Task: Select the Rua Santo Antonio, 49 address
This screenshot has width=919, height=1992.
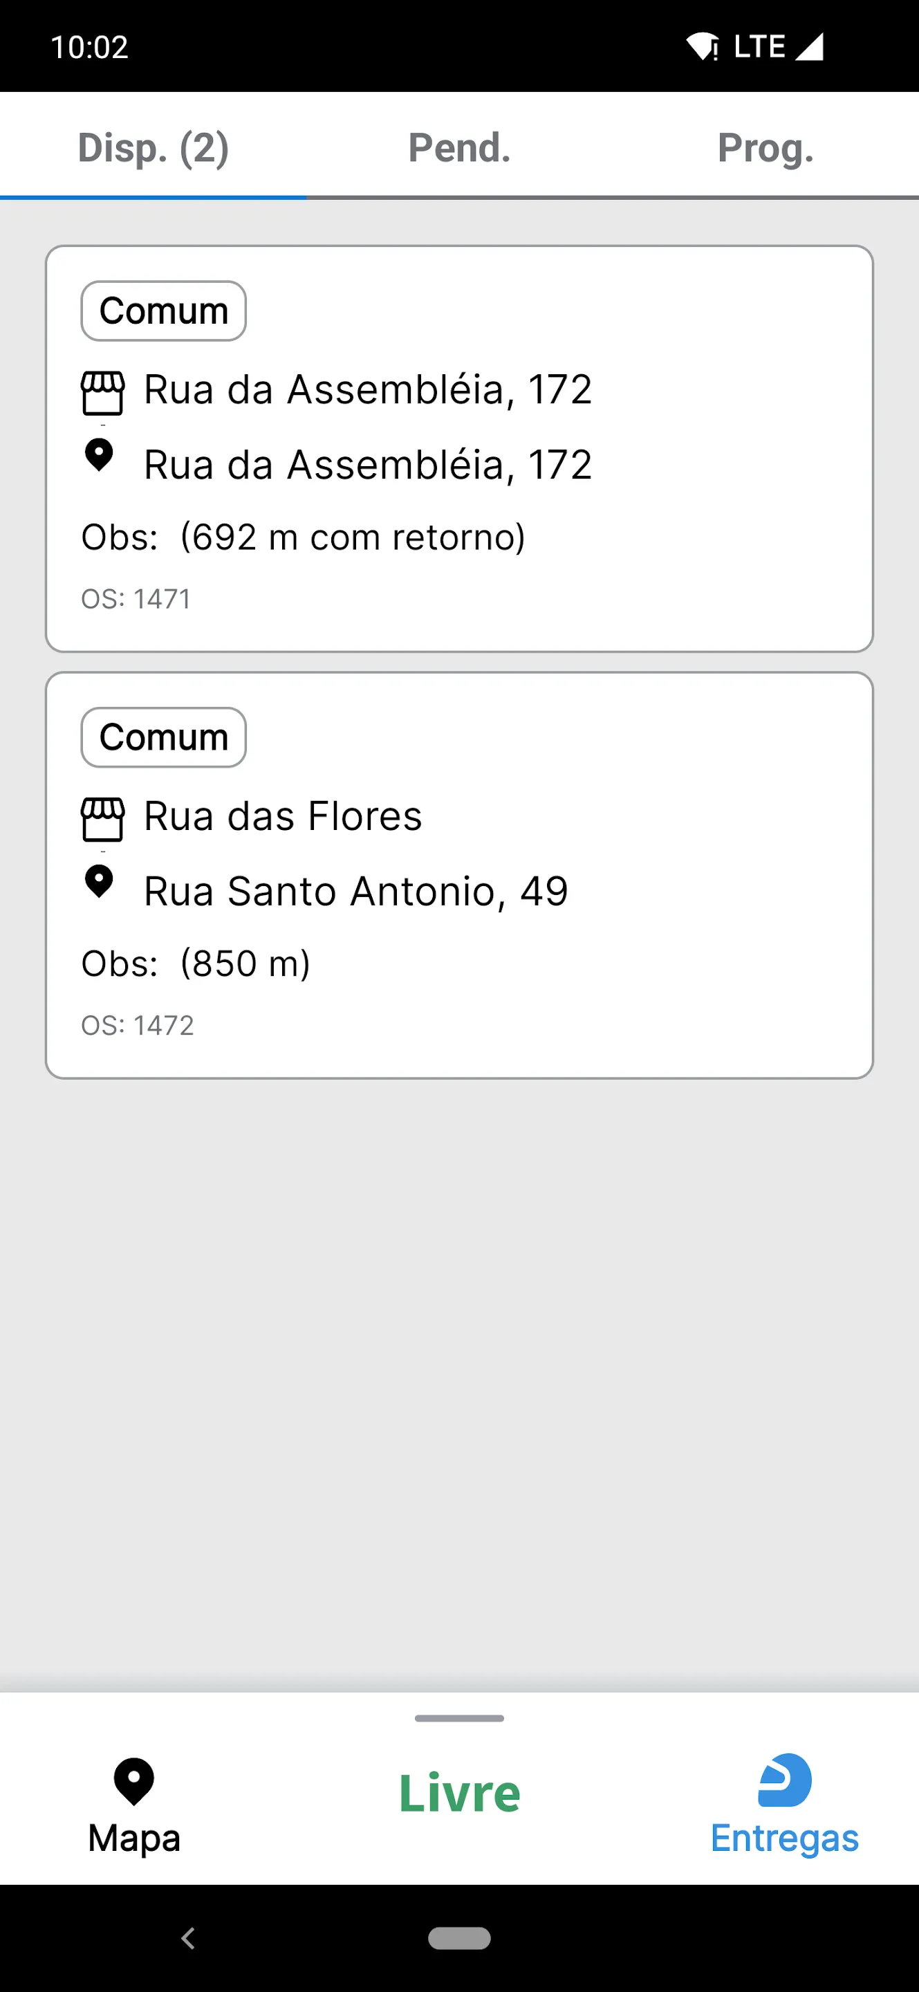Action: tap(356, 891)
